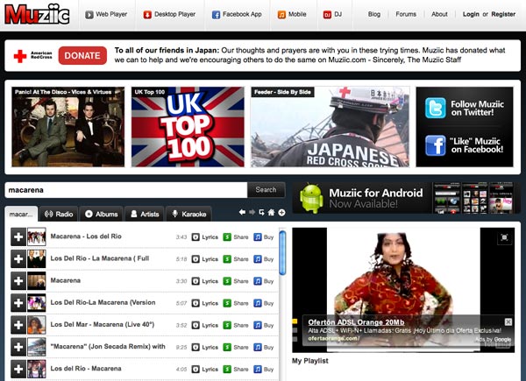Click the Search button

(267, 190)
